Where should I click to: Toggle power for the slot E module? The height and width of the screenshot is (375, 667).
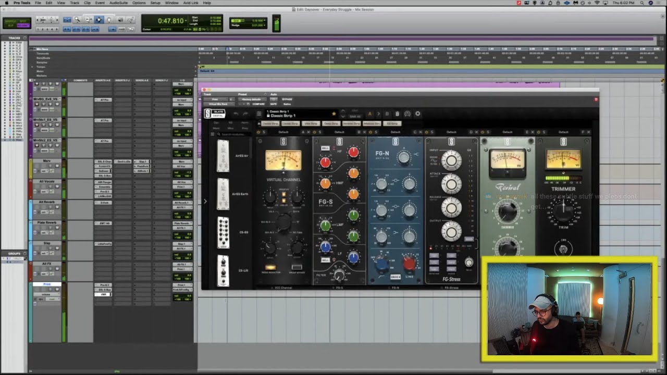[x=483, y=132]
